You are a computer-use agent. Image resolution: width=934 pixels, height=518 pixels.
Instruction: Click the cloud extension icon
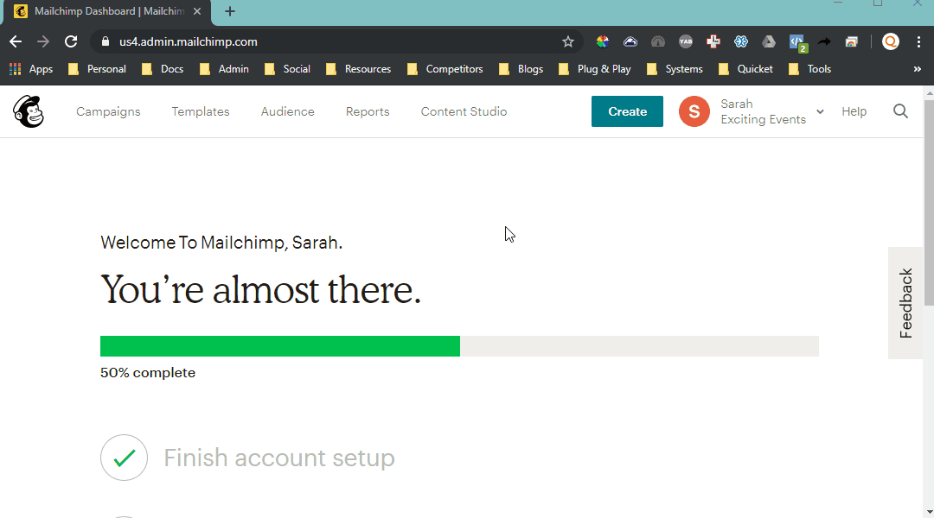click(x=630, y=41)
